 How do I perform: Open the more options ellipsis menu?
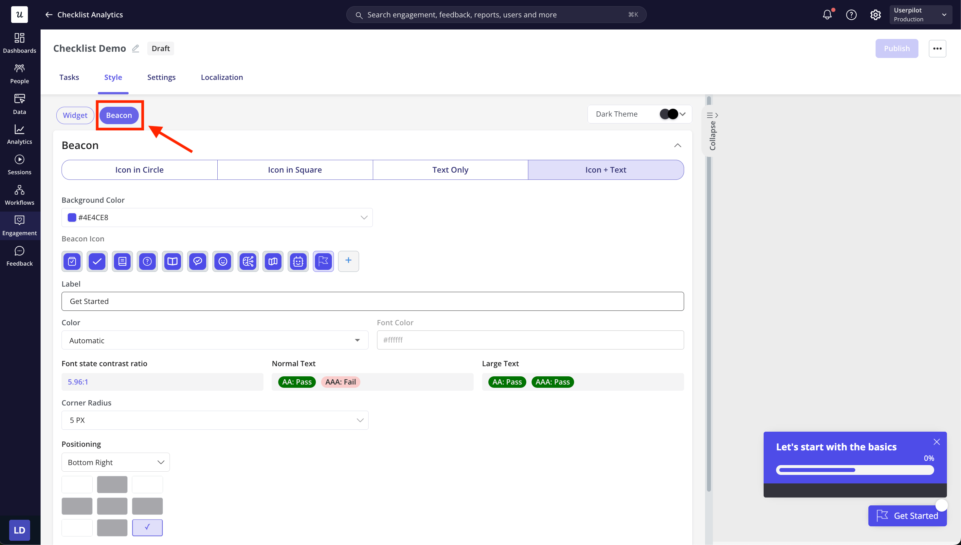click(x=937, y=49)
